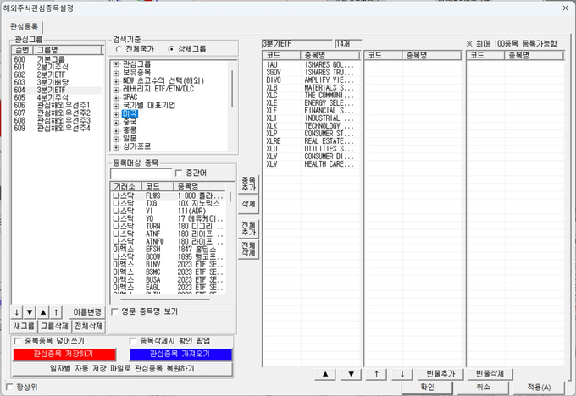Click 종목추가 button
Viewport: 576px width, 396px height.
(x=249, y=184)
